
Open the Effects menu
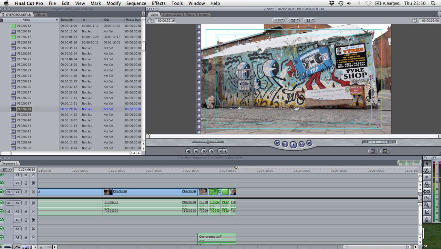[159, 3]
